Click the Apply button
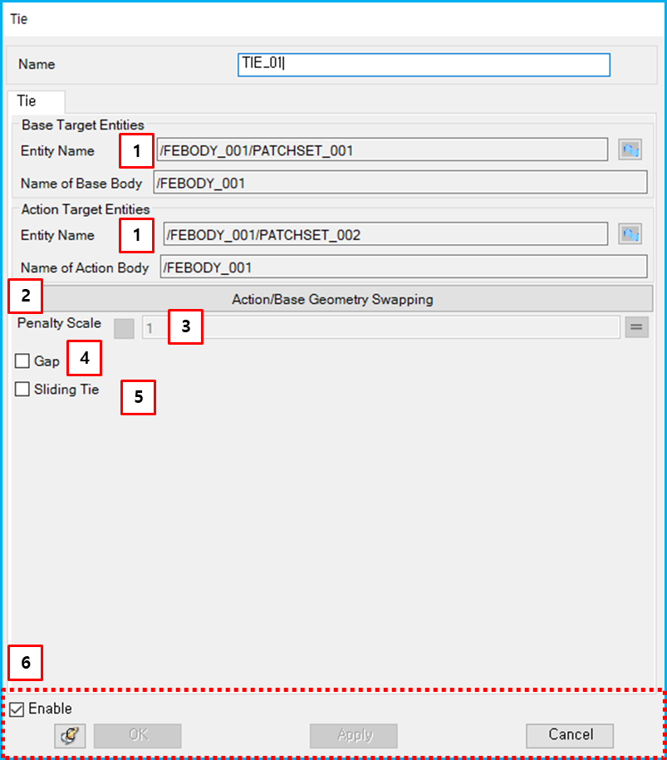 point(353,735)
